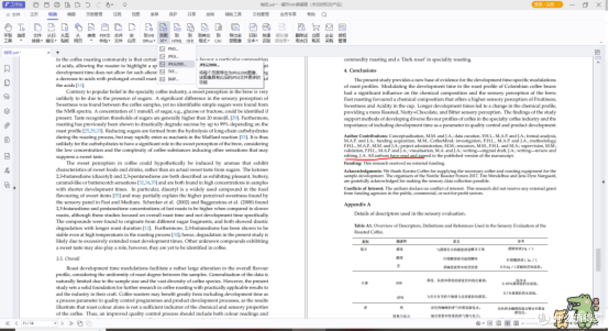Click the vertical scrollbar thumb
This screenshot has width=609, height=331.
pos(598,259)
